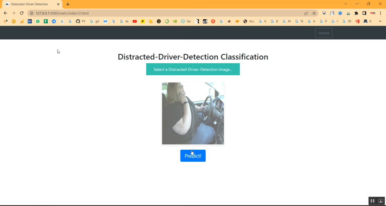Viewport: 386px width, 206px height.
Task: Click the Predict! button
Action: tap(193, 156)
